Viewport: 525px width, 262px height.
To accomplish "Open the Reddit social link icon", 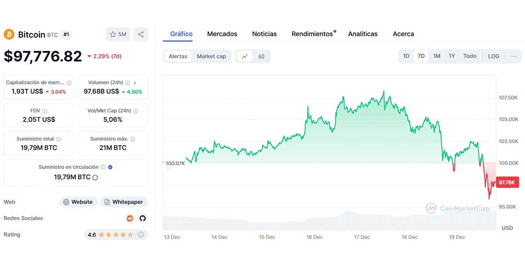I will coord(130,218).
